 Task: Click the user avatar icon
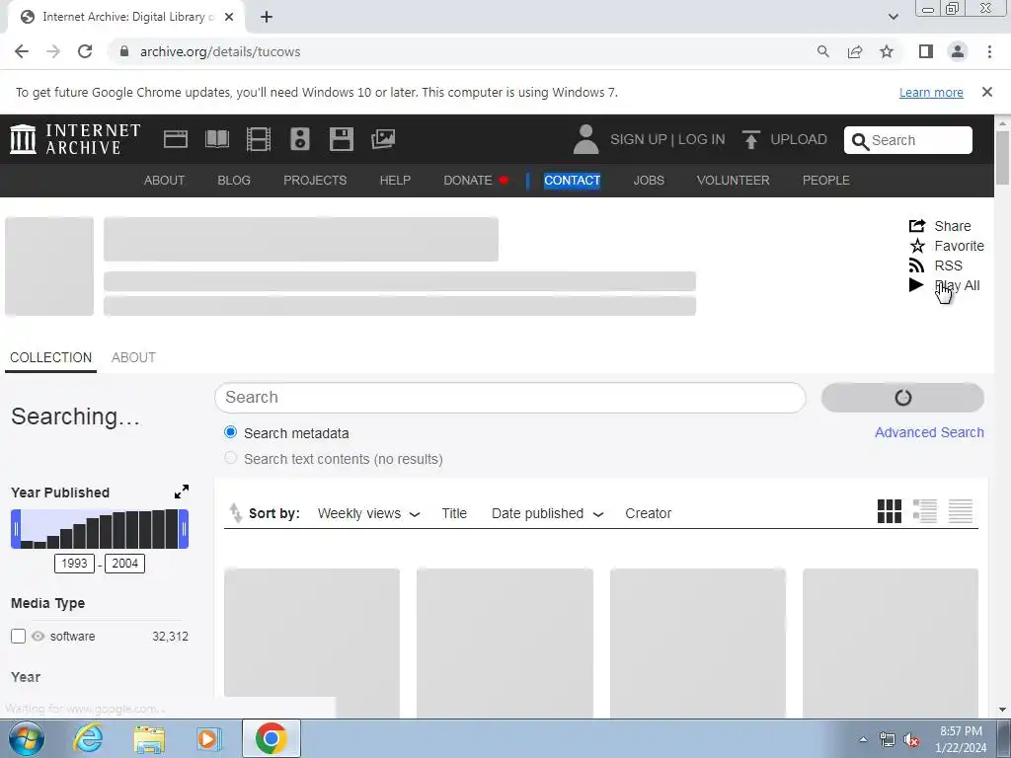point(585,139)
